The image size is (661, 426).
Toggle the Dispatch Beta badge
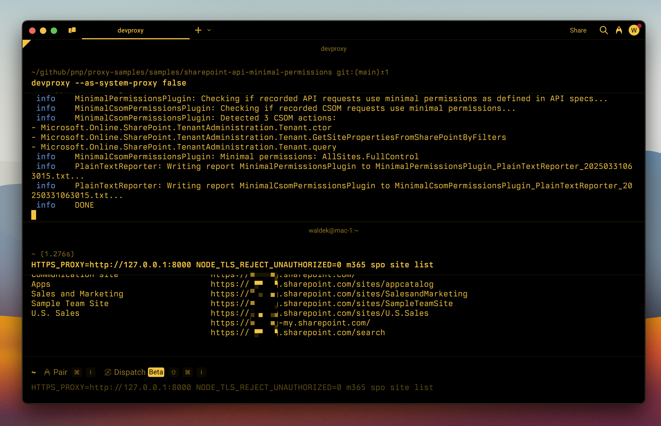[156, 372]
